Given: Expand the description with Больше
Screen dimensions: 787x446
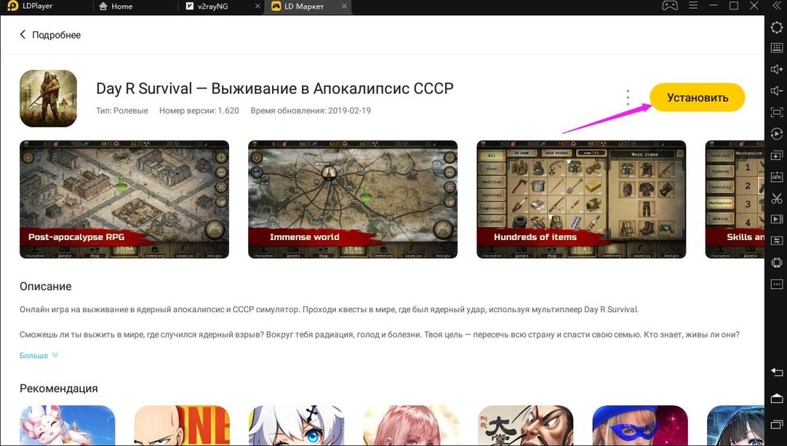Looking at the screenshot, I should point(33,355).
